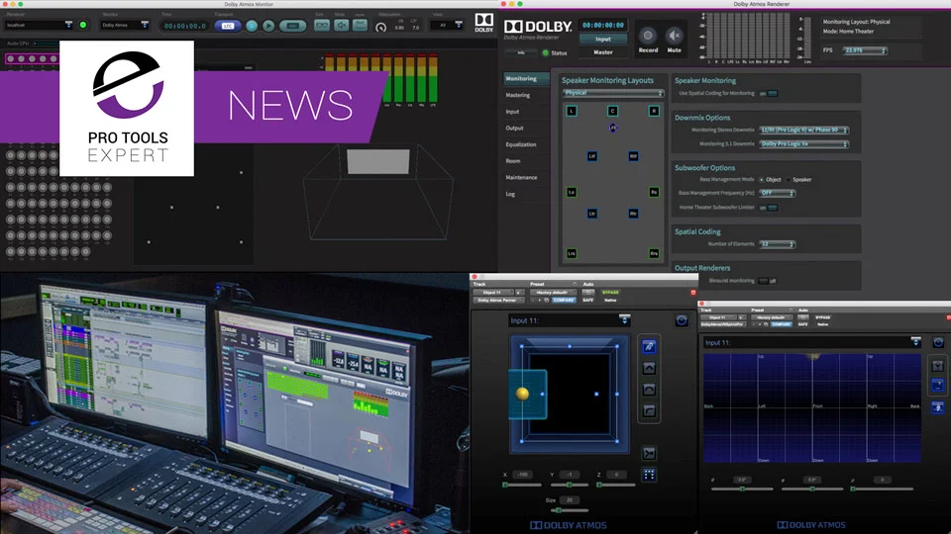Select the LFE speaker icon below center
This screenshot has height=534, width=951.
coord(612,128)
